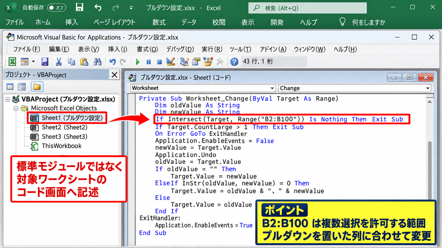Collapse Microsoft Excel Objects folder
This screenshot has height=248, width=442.
[x=16, y=108]
